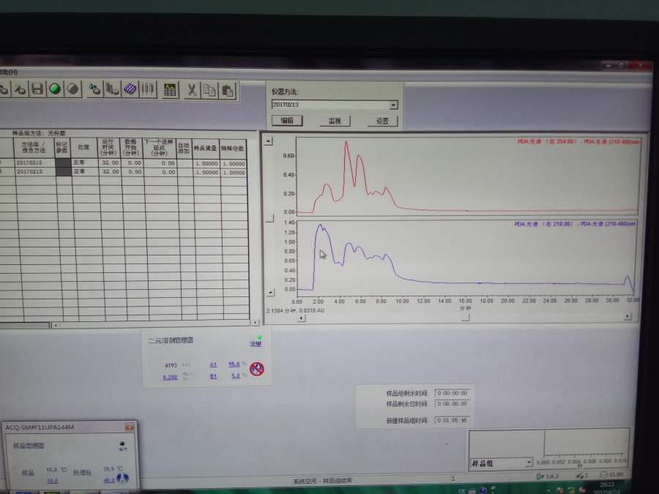
Task: Close the ACQ-SM#F11UPA144M window
Action: click(130, 427)
